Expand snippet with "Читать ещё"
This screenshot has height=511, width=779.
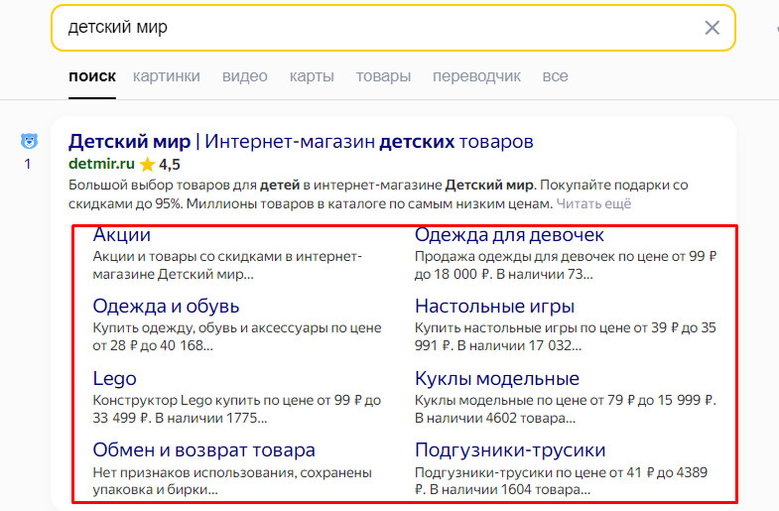pyautogui.click(x=593, y=203)
